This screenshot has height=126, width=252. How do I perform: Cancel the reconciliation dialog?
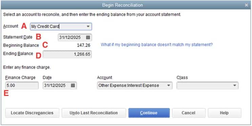[189, 113]
